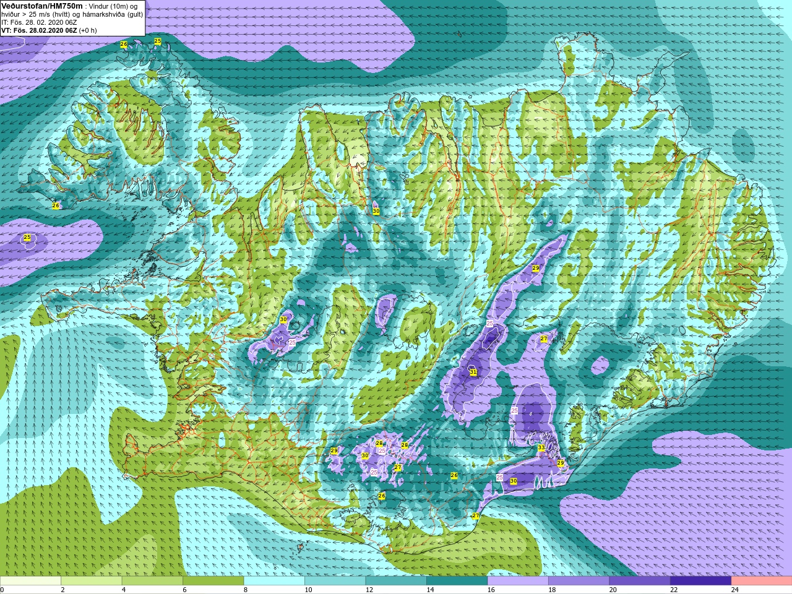This screenshot has height=594, width=792.
Task: Click the '(+0 h)' forecast offset text
Action: click(87, 30)
